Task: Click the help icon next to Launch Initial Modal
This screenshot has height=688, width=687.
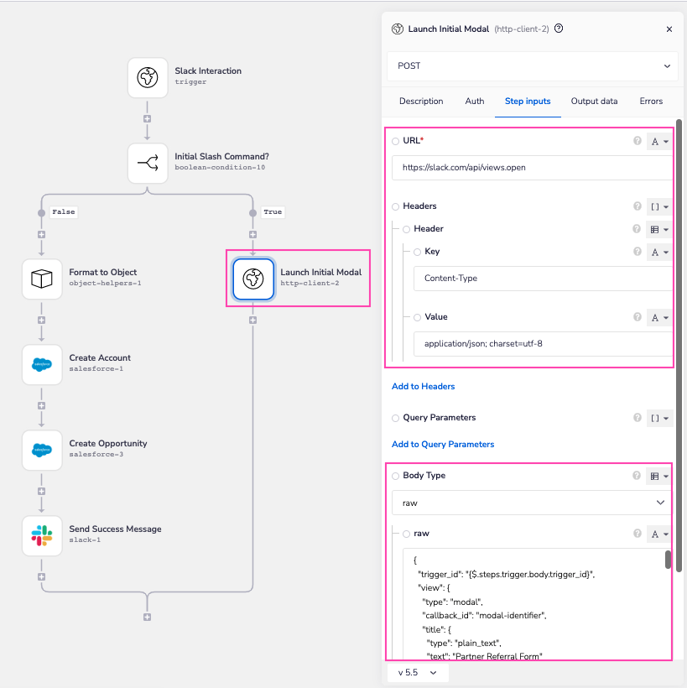Action: point(558,29)
